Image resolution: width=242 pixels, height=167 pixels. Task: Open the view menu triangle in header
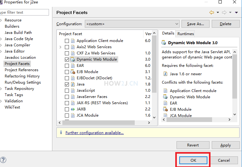point(236,12)
